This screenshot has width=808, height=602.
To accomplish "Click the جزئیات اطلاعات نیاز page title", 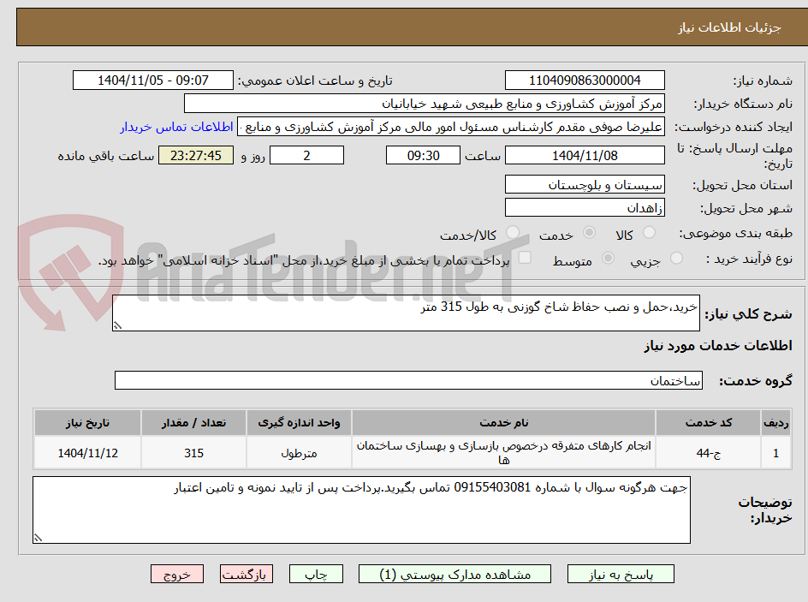I will pyautogui.click(x=729, y=27).
